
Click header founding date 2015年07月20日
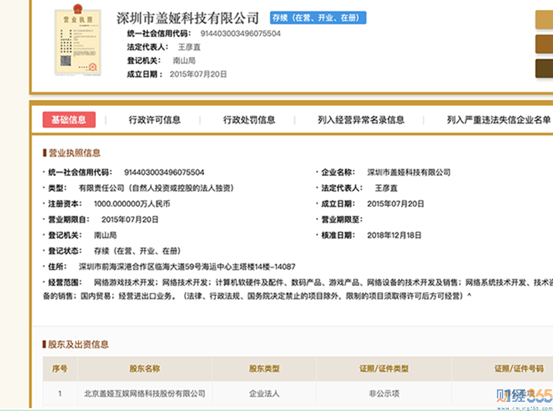(x=198, y=74)
